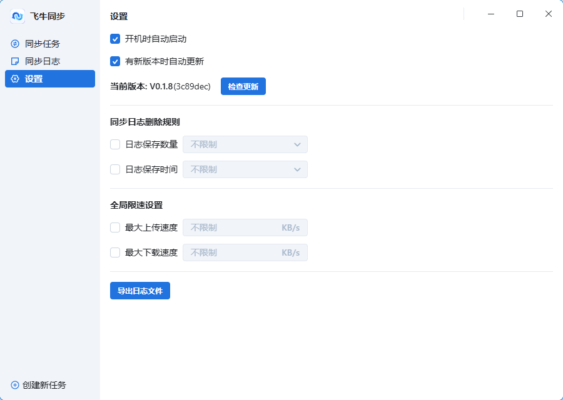The height and width of the screenshot is (400, 563).
Task: Expand the 日志保存数量 dropdown
Action: pos(245,144)
